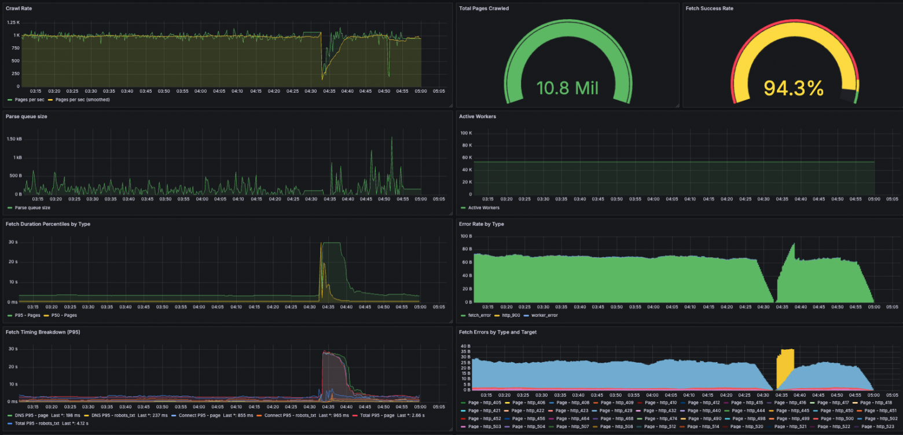Screen dimensions: 903x435
Task: Open the Fetch Success Rate panel menu
Action: [x=709, y=8]
